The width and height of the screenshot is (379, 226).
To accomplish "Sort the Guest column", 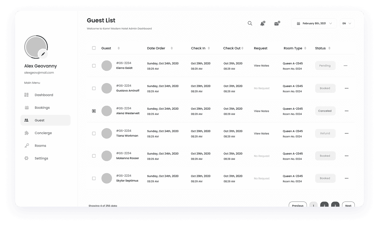I will (x=118, y=48).
